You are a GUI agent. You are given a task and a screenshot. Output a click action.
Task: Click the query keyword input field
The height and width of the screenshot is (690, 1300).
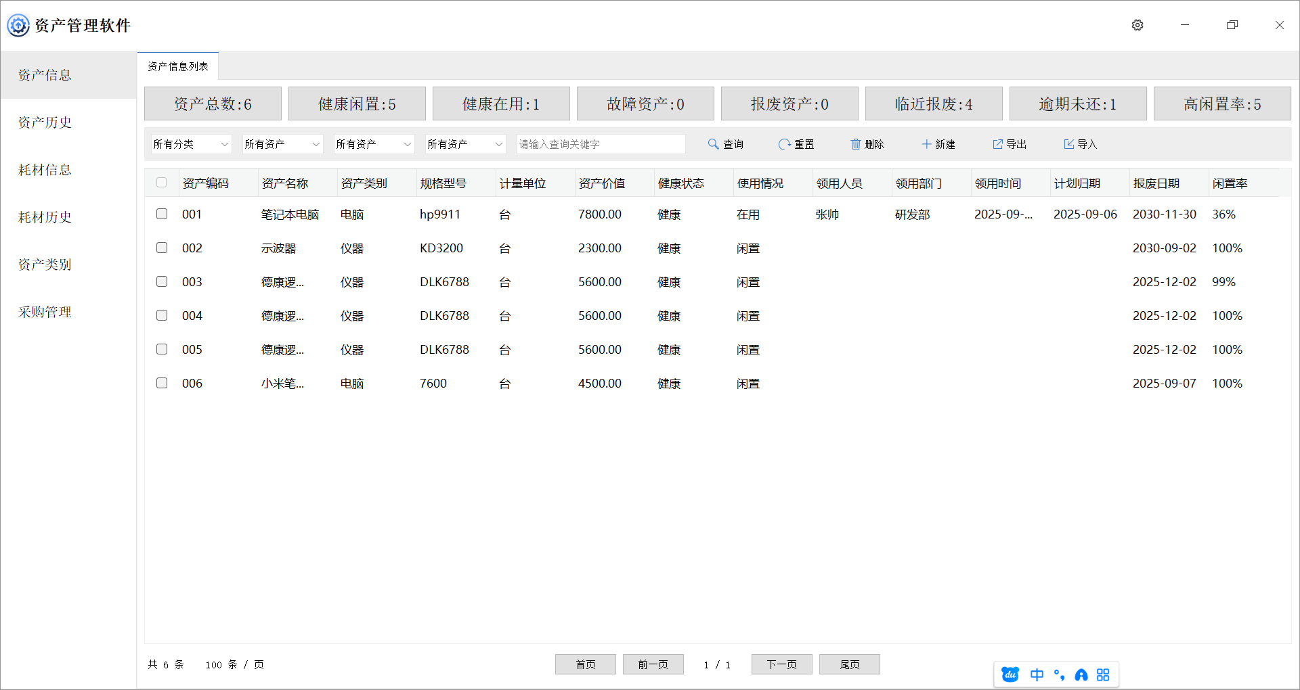pos(600,143)
